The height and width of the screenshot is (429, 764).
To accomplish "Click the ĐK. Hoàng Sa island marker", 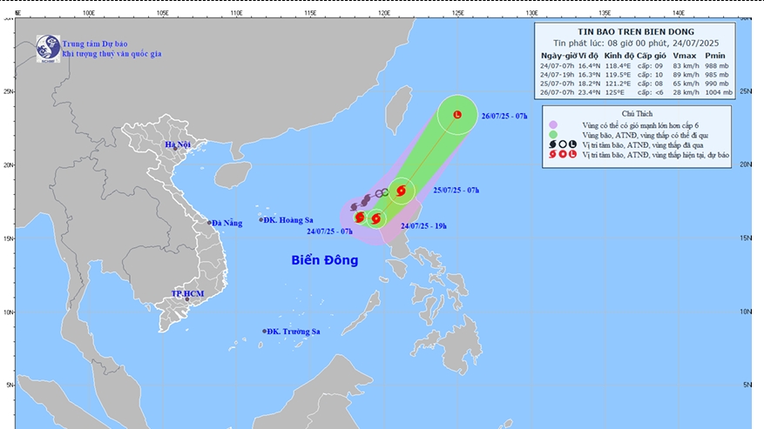I will coord(261,219).
